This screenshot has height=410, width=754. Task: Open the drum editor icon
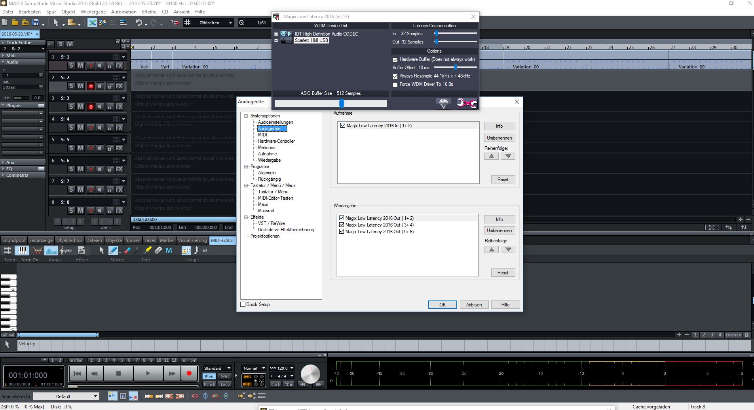point(38,250)
